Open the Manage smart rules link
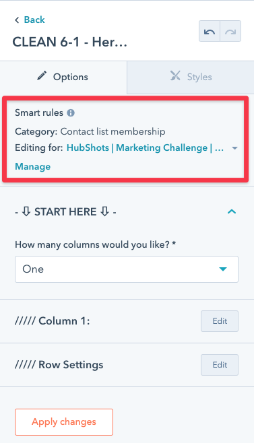The image size is (254, 443). (33, 167)
